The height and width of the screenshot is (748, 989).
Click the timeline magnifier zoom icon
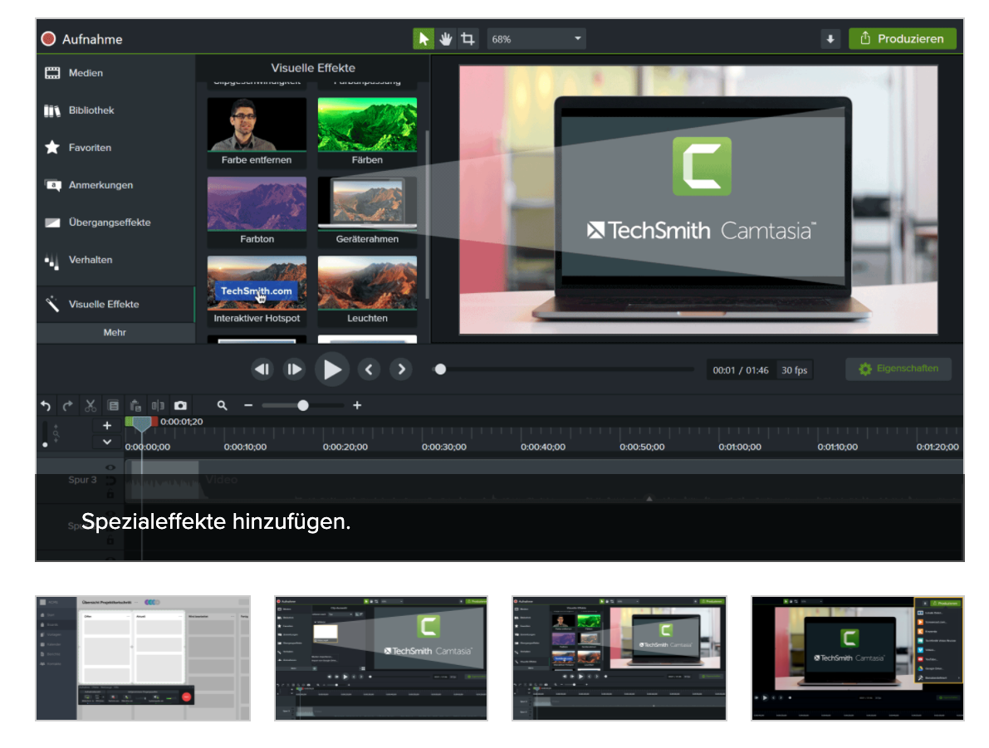(222, 405)
